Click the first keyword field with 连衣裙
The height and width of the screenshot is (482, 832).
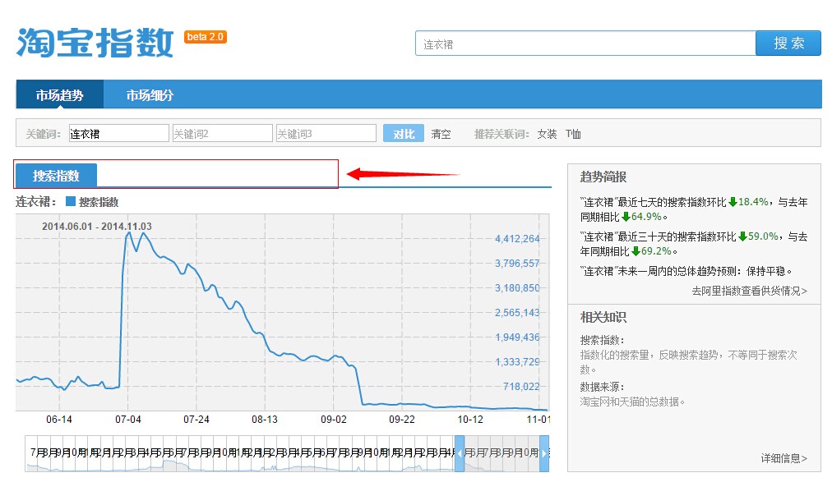point(119,134)
